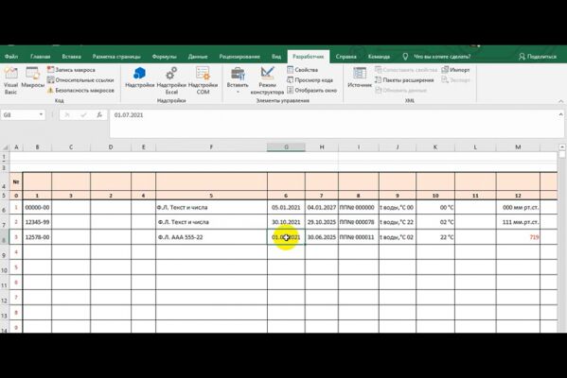
Task: Switch to the Данные tab
Action: point(198,57)
